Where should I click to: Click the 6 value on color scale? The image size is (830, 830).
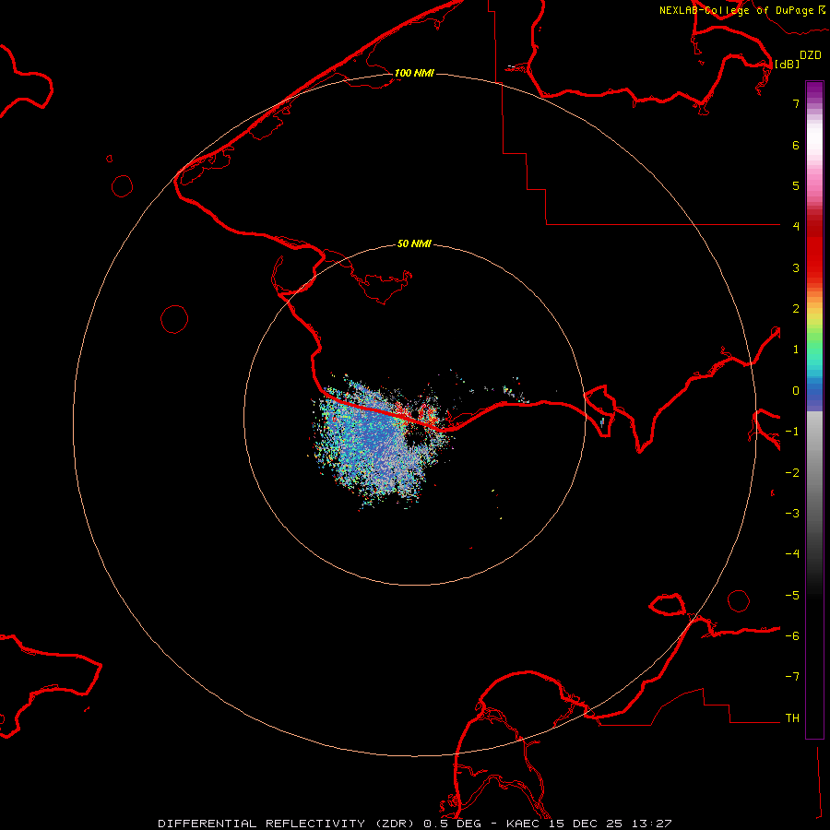pyautogui.click(x=796, y=145)
